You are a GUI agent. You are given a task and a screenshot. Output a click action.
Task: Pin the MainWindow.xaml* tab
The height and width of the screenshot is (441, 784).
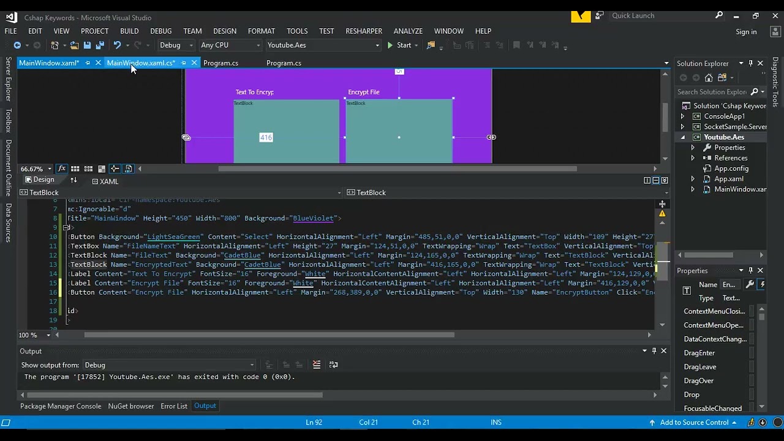[x=88, y=63]
